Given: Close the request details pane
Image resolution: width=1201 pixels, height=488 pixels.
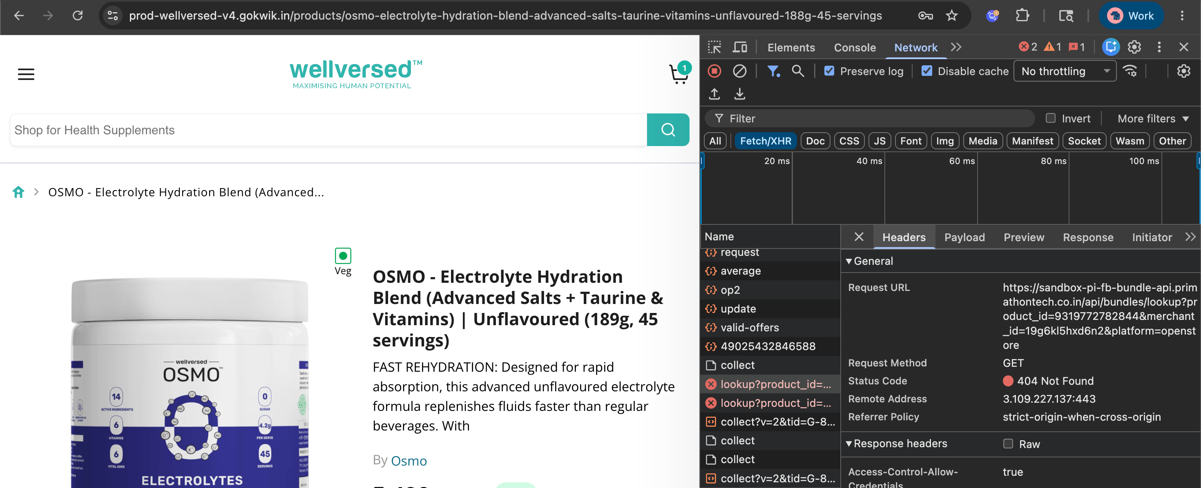Looking at the screenshot, I should [x=858, y=237].
